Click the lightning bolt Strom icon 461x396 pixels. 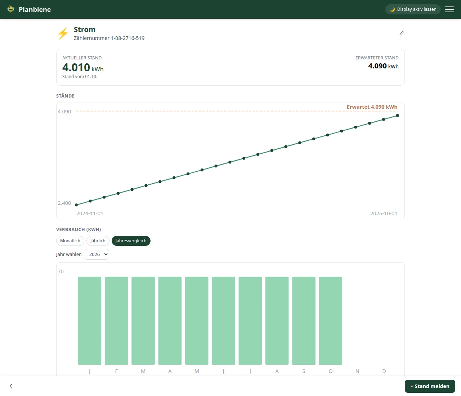[x=63, y=33]
